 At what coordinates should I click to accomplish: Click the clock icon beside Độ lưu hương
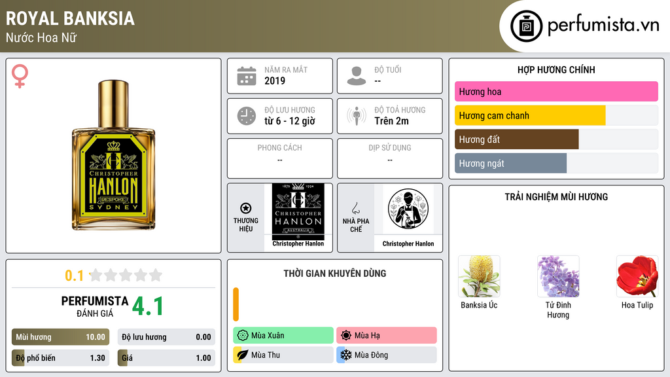point(247,116)
